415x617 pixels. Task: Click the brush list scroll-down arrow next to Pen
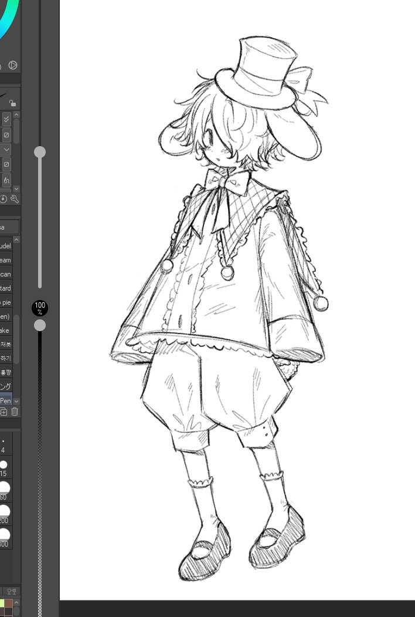coord(16,402)
